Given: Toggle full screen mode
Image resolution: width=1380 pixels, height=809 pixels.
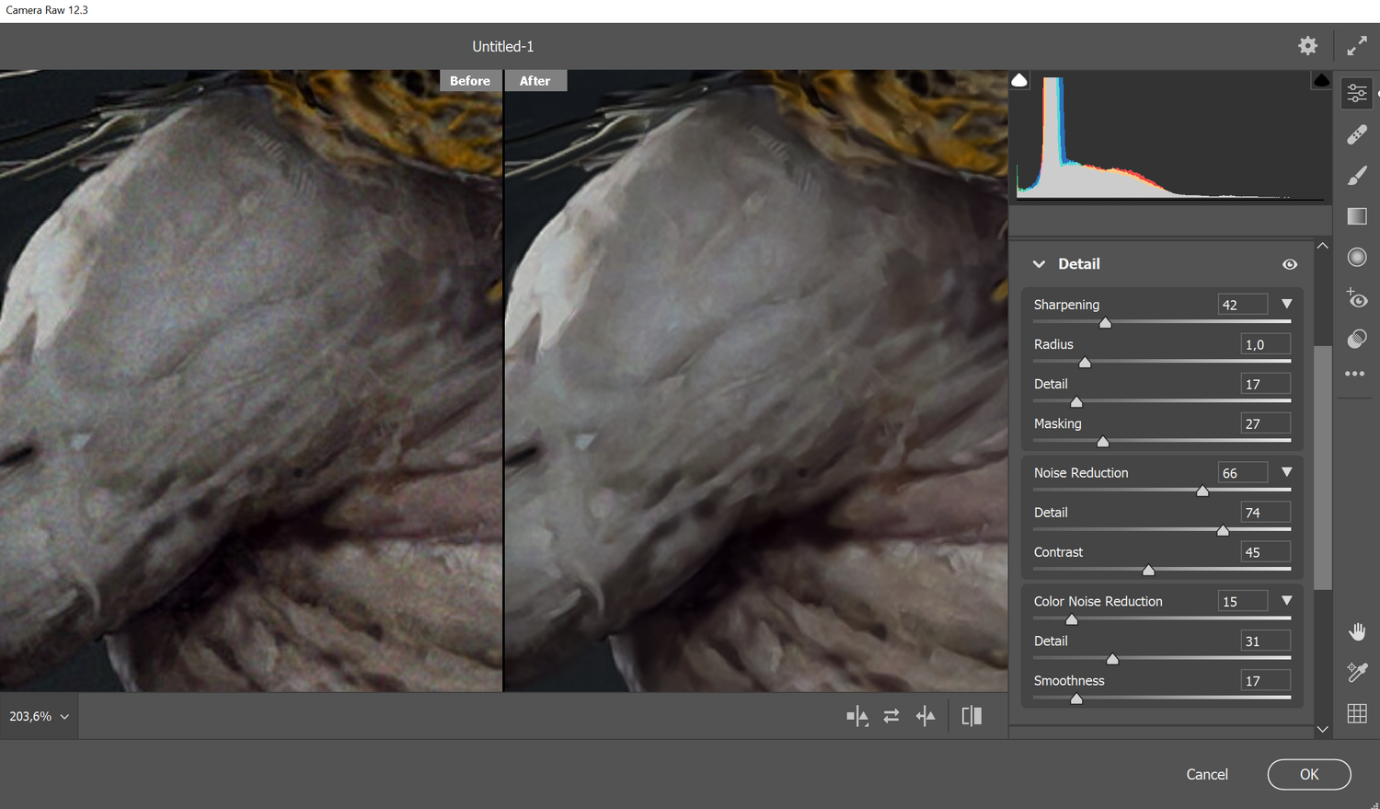Looking at the screenshot, I should (1356, 46).
